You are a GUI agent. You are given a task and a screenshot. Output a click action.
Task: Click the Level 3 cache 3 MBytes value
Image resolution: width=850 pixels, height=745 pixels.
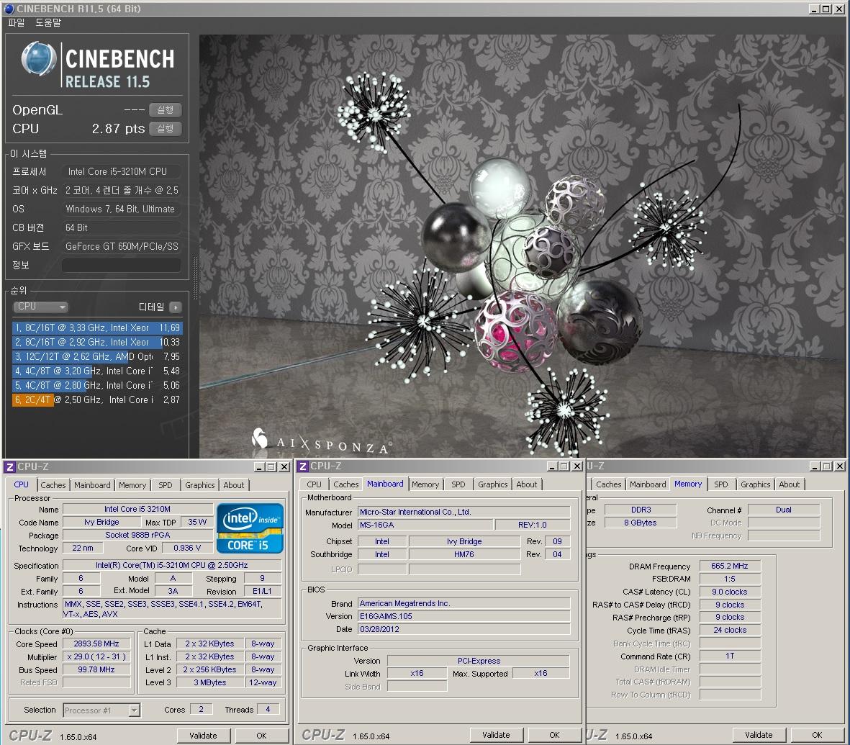point(210,682)
